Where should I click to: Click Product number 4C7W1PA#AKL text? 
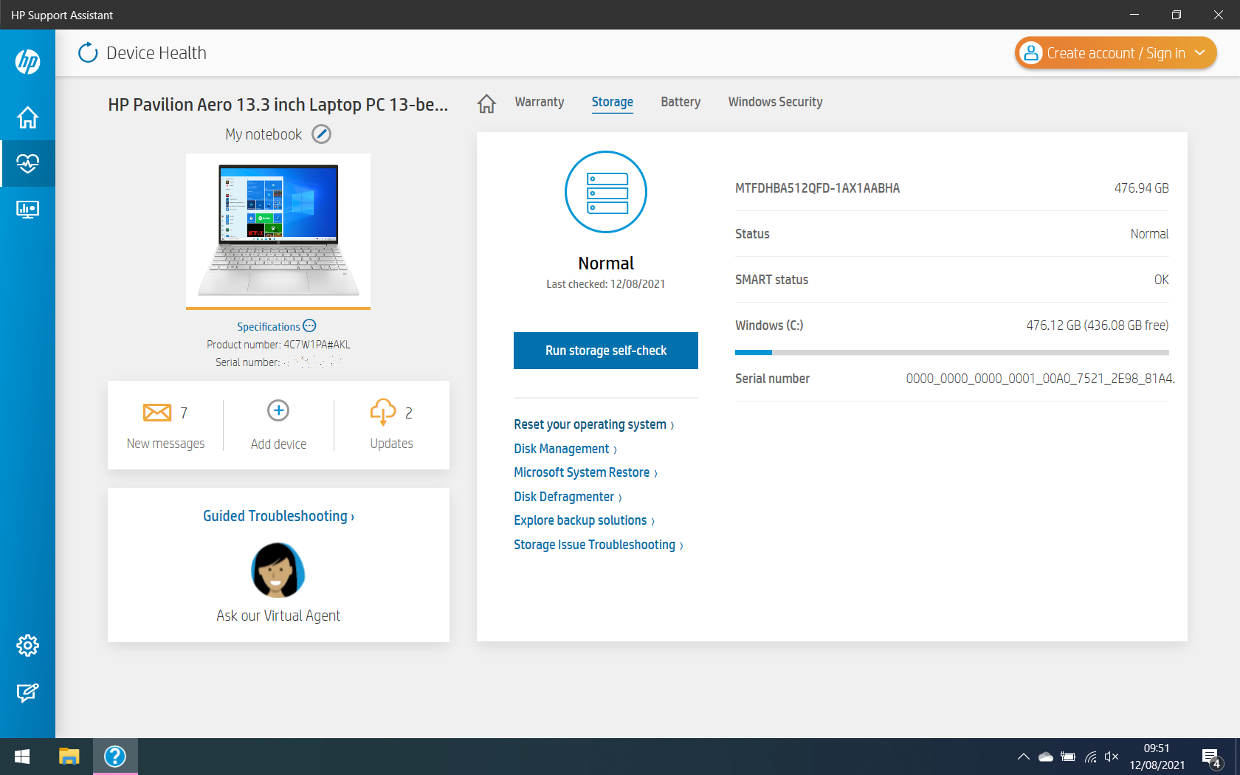click(x=278, y=345)
